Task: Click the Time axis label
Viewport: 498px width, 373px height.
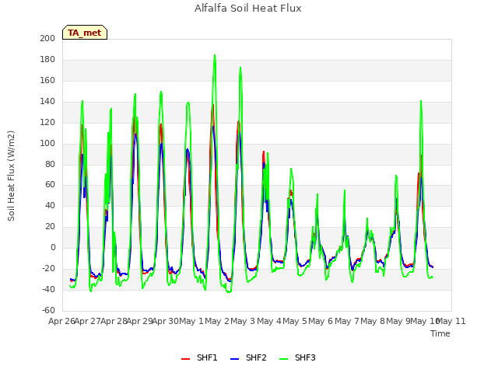Action: click(440, 333)
